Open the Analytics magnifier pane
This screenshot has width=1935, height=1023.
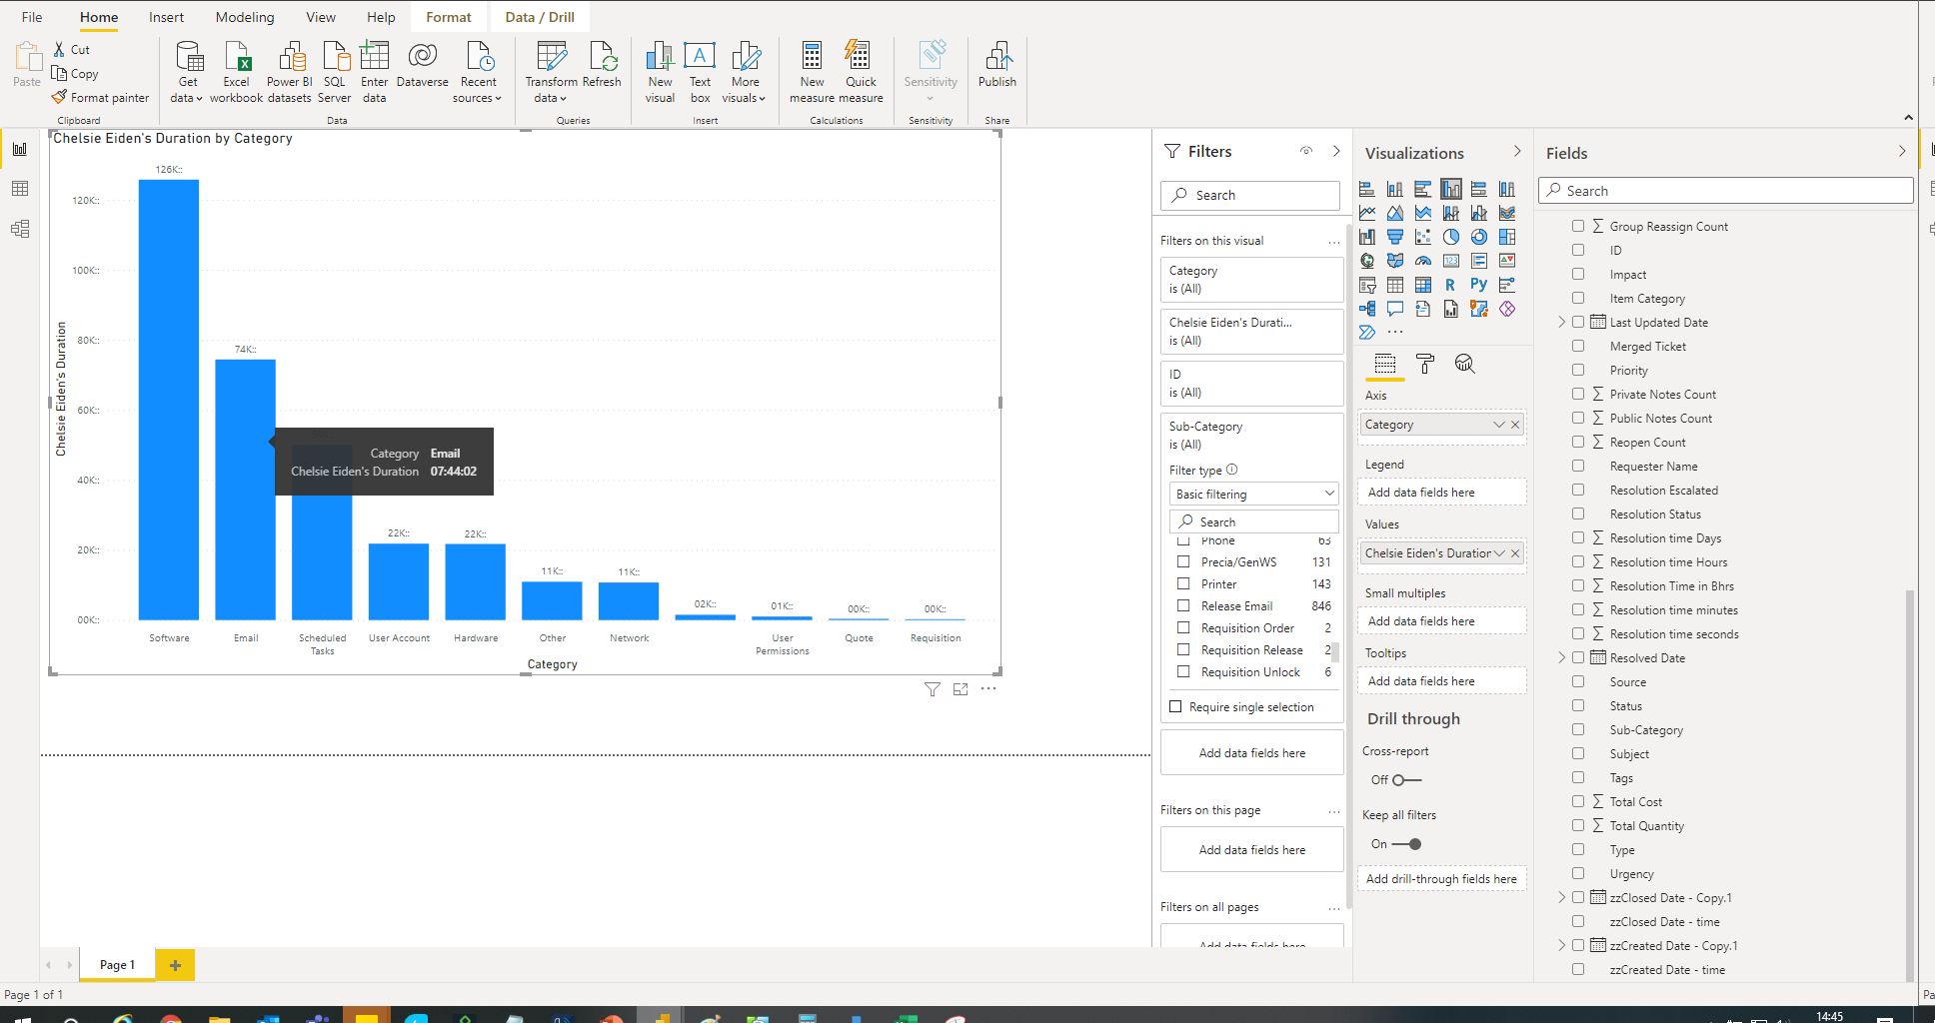coord(1465,364)
